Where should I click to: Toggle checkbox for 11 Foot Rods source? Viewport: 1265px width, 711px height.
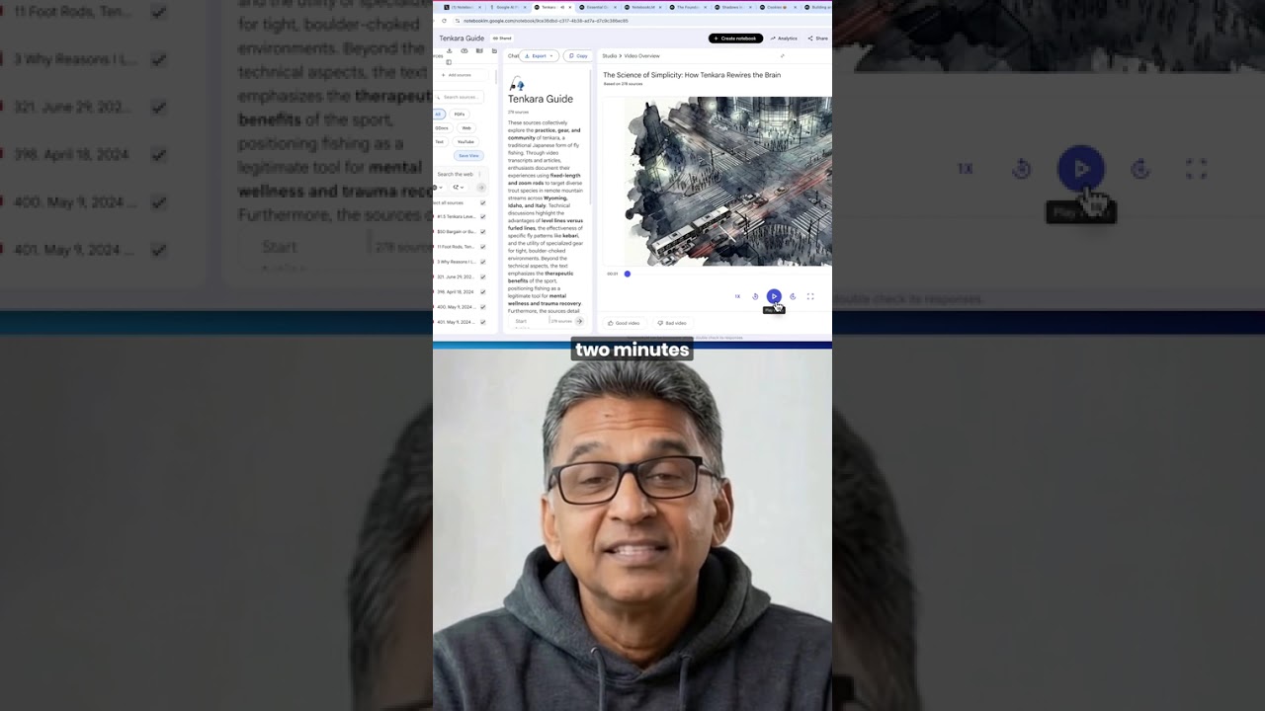(483, 247)
